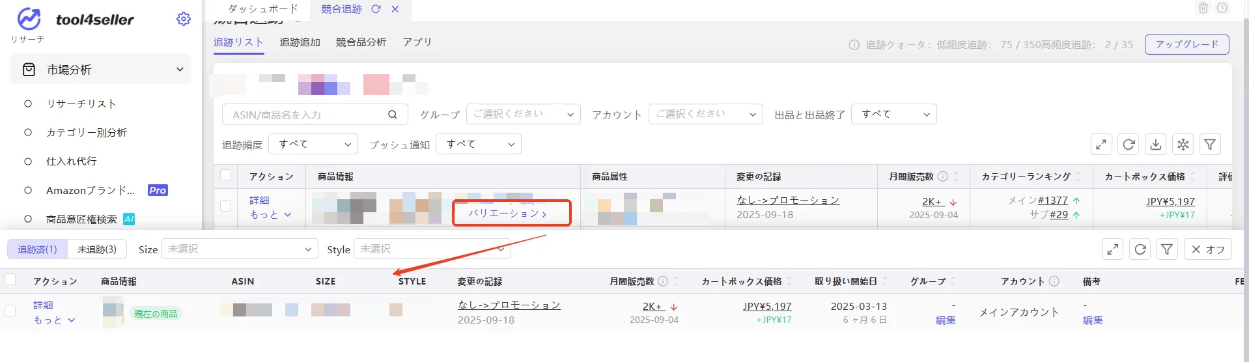The width and height of the screenshot is (1249, 362).
Task: Open the 追跡追加 tab
Action: [300, 42]
